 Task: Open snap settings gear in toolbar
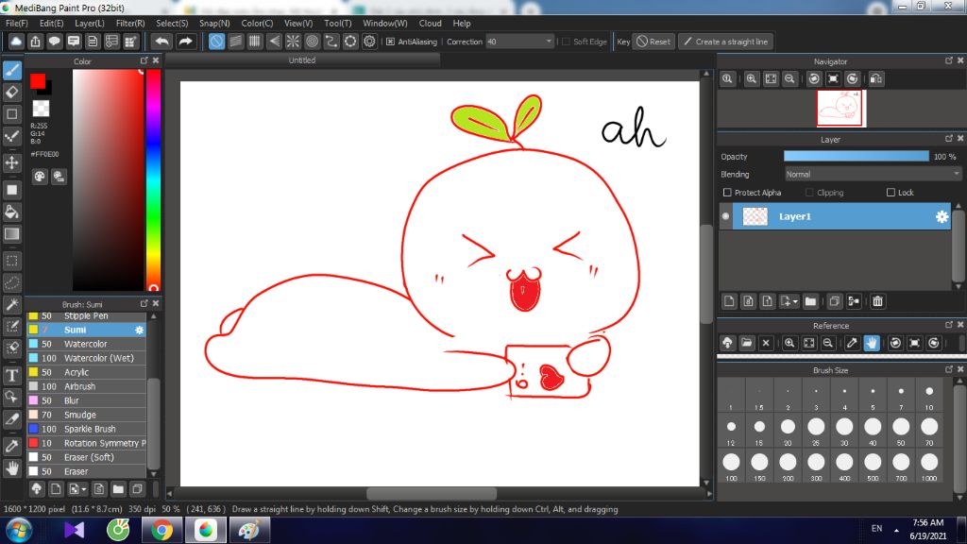(369, 42)
